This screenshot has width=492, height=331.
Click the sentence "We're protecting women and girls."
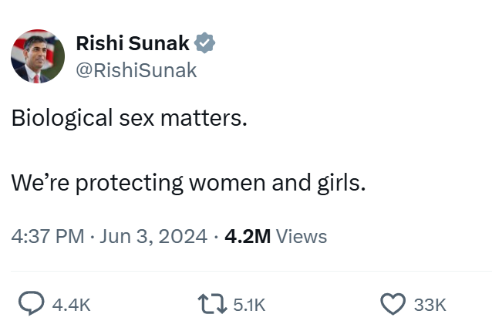tap(188, 184)
